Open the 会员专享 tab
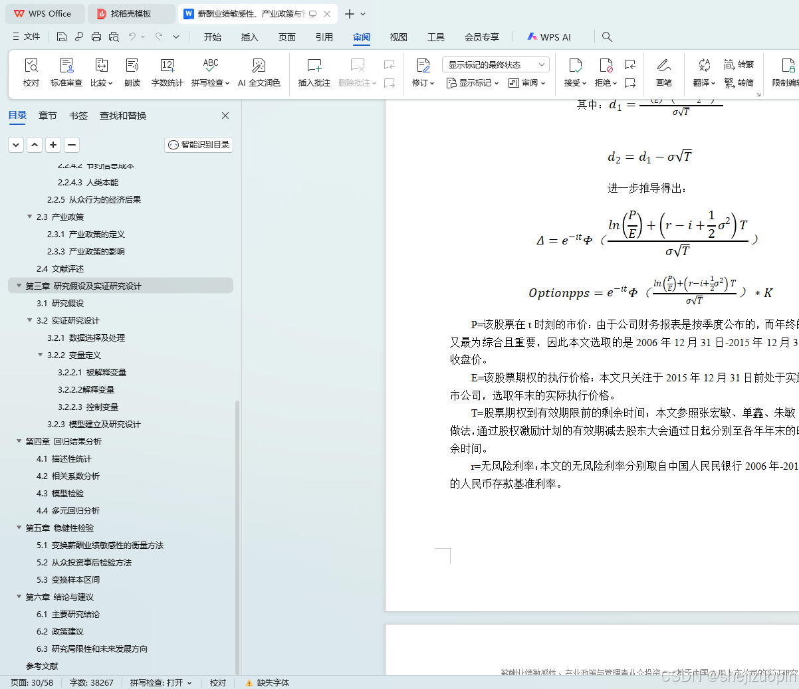 pyautogui.click(x=482, y=37)
